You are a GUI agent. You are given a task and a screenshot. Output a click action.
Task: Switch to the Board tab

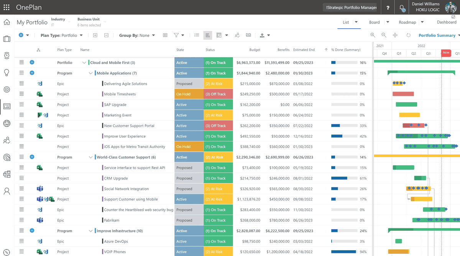[374, 22]
